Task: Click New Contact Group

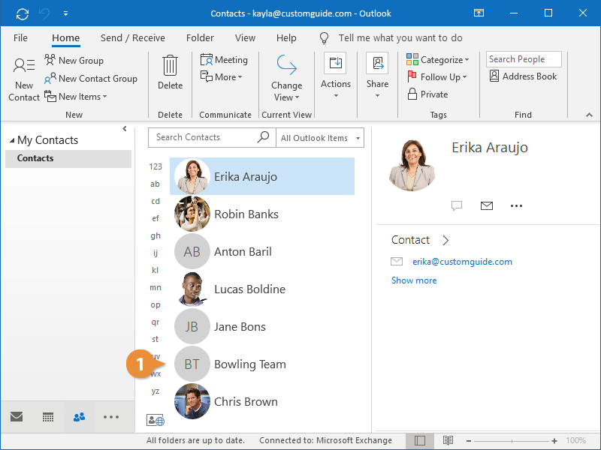Action: pyautogui.click(x=90, y=79)
